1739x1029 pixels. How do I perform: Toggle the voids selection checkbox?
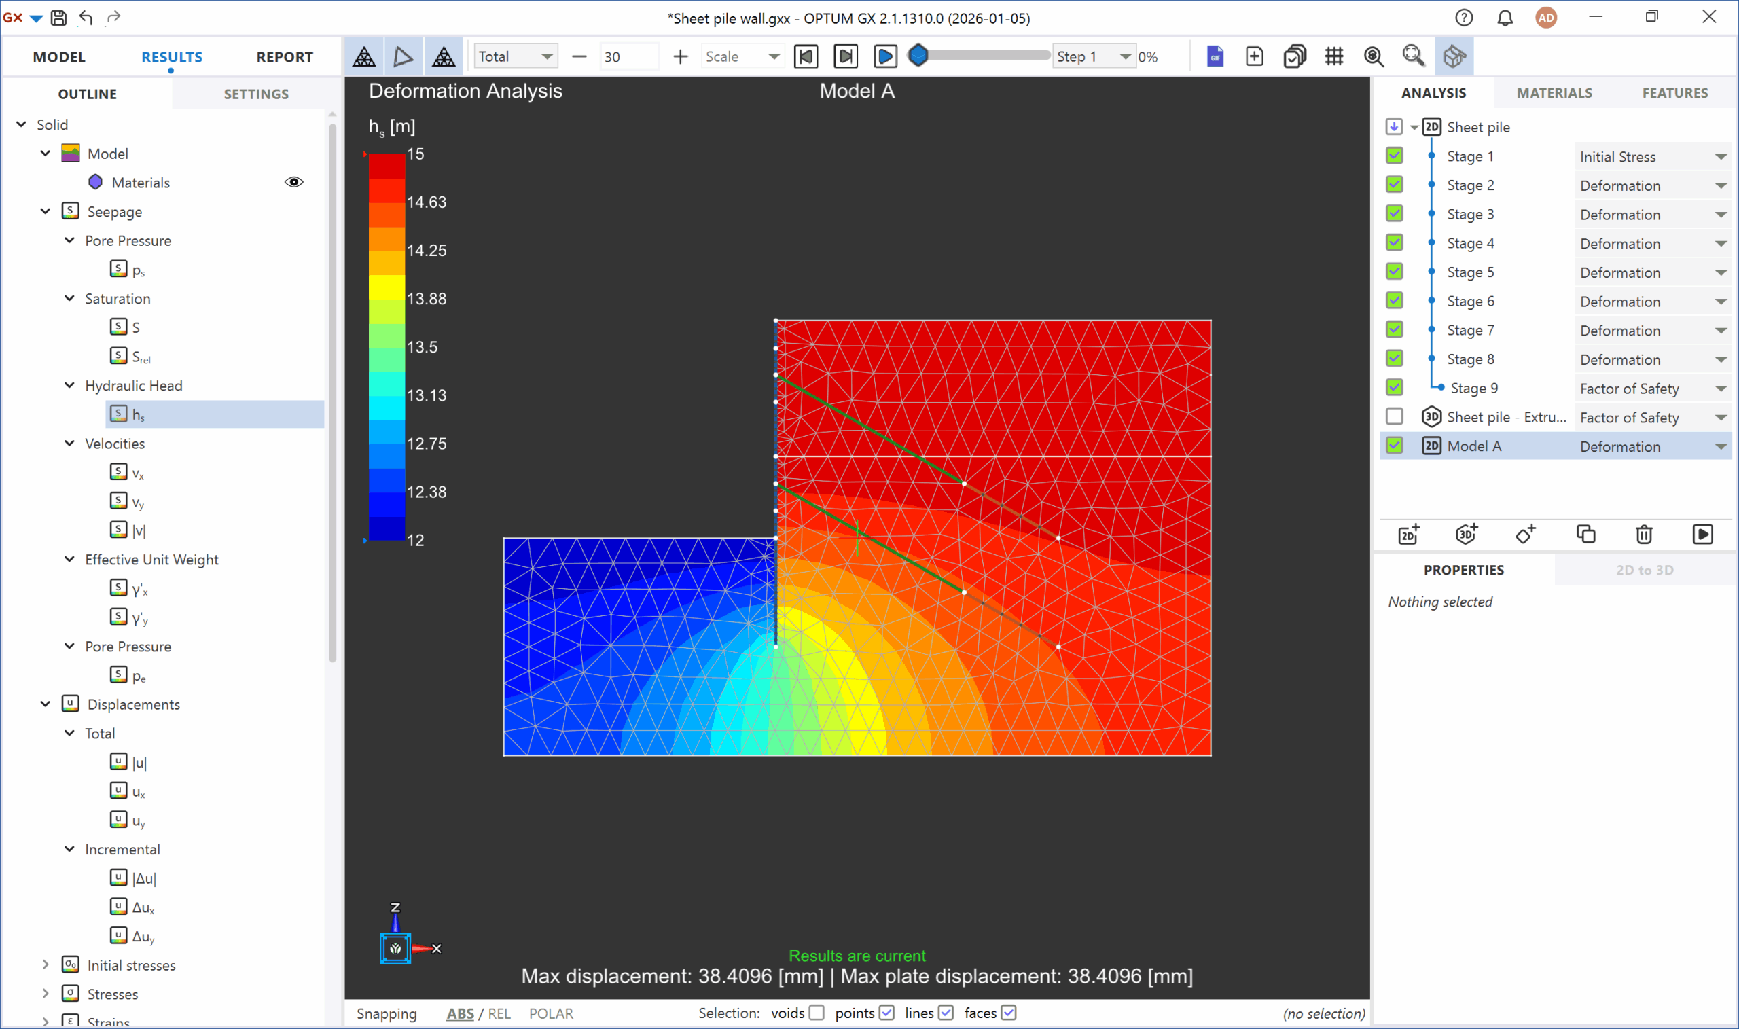817,1013
